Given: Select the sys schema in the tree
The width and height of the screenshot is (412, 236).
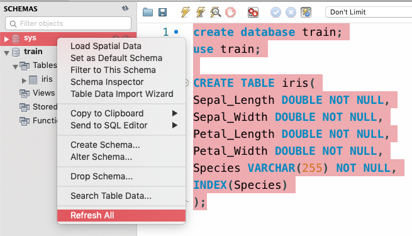Looking at the screenshot, I should pos(30,38).
